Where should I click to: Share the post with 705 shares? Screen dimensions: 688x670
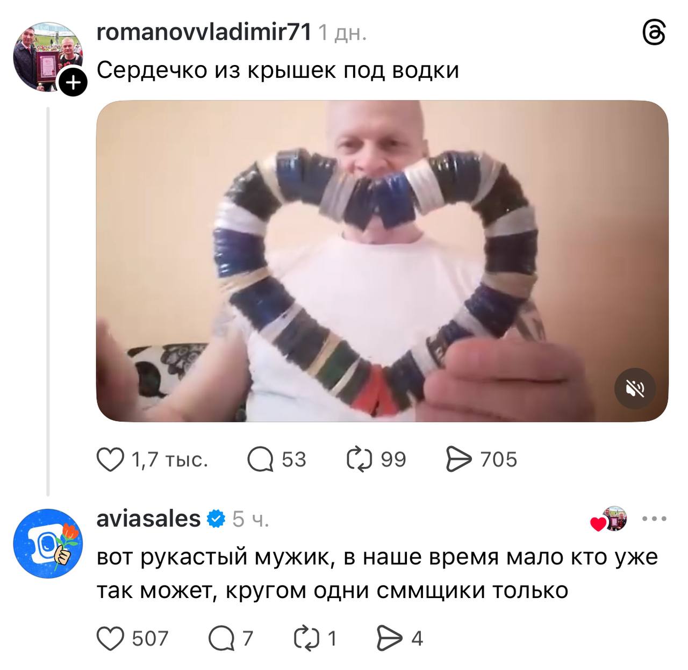click(x=459, y=460)
